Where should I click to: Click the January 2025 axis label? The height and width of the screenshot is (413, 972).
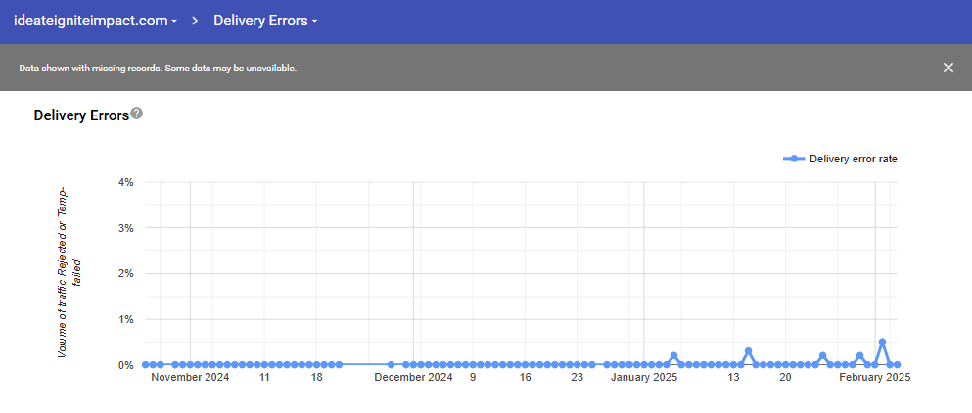(643, 377)
